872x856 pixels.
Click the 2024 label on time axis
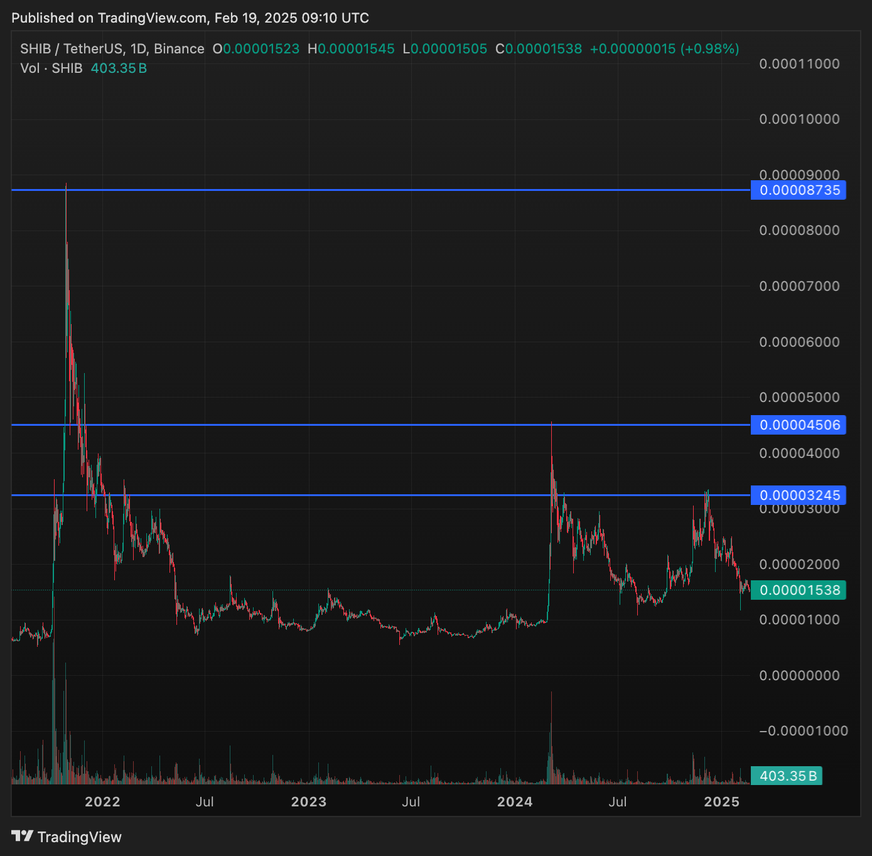[515, 801]
